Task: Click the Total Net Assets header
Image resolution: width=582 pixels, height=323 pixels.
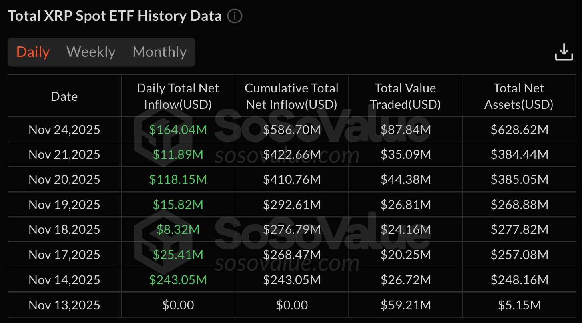Action: point(519,96)
